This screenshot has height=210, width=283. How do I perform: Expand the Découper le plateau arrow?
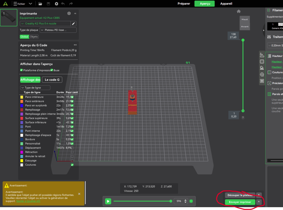[259, 195]
